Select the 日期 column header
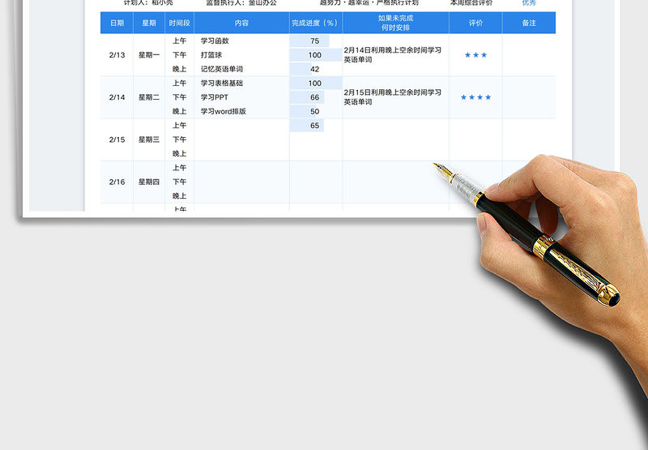The height and width of the screenshot is (450, 648). pos(117,23)
